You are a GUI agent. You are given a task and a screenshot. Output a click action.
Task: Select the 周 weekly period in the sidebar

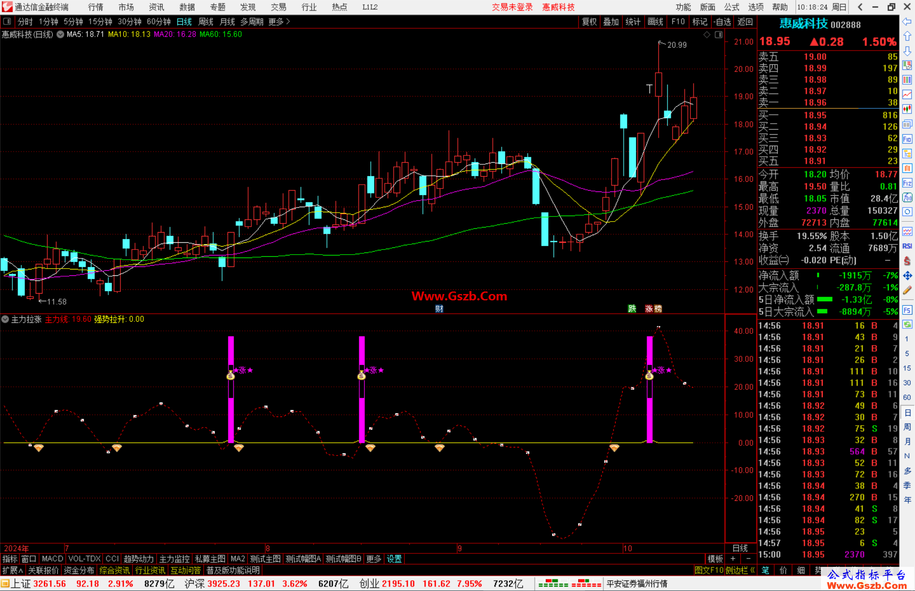click(907, 427)
